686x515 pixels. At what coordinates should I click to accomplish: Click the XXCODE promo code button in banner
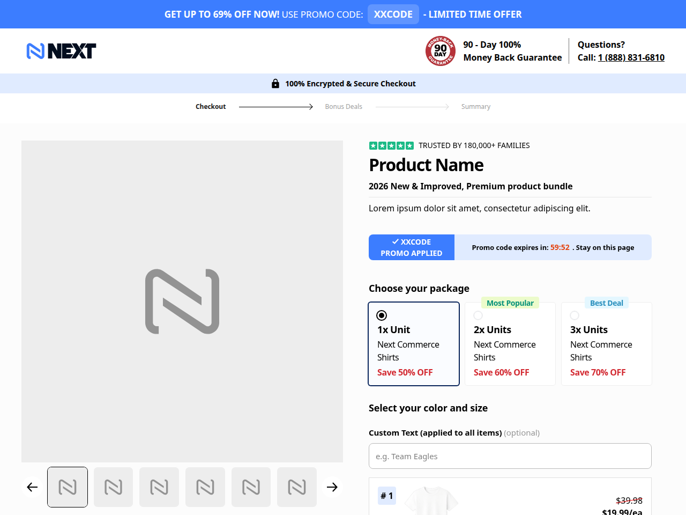coord(393,14)
